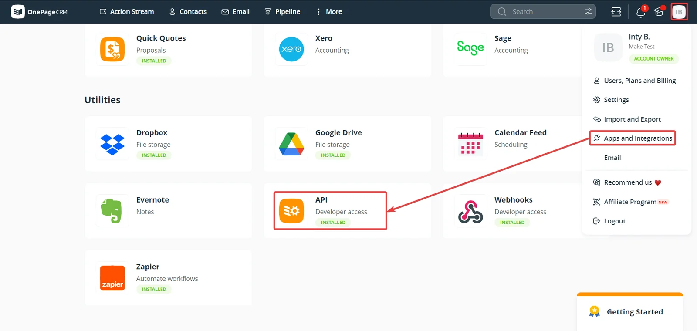This screenshot has height=331, width=697.
Task: Open the Webhooks icon
Action: pos(470,212)
